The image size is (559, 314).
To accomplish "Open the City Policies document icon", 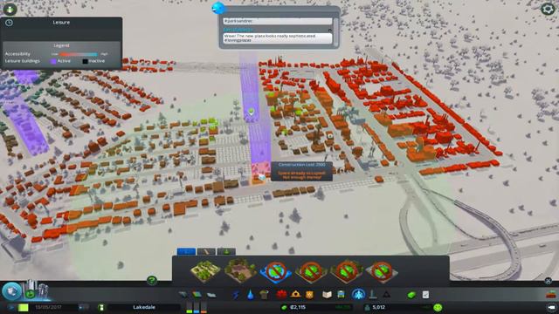I will tap(425, 295).
